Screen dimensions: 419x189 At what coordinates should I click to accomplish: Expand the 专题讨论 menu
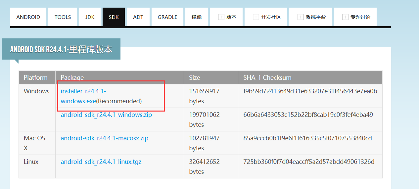point(355,17)
